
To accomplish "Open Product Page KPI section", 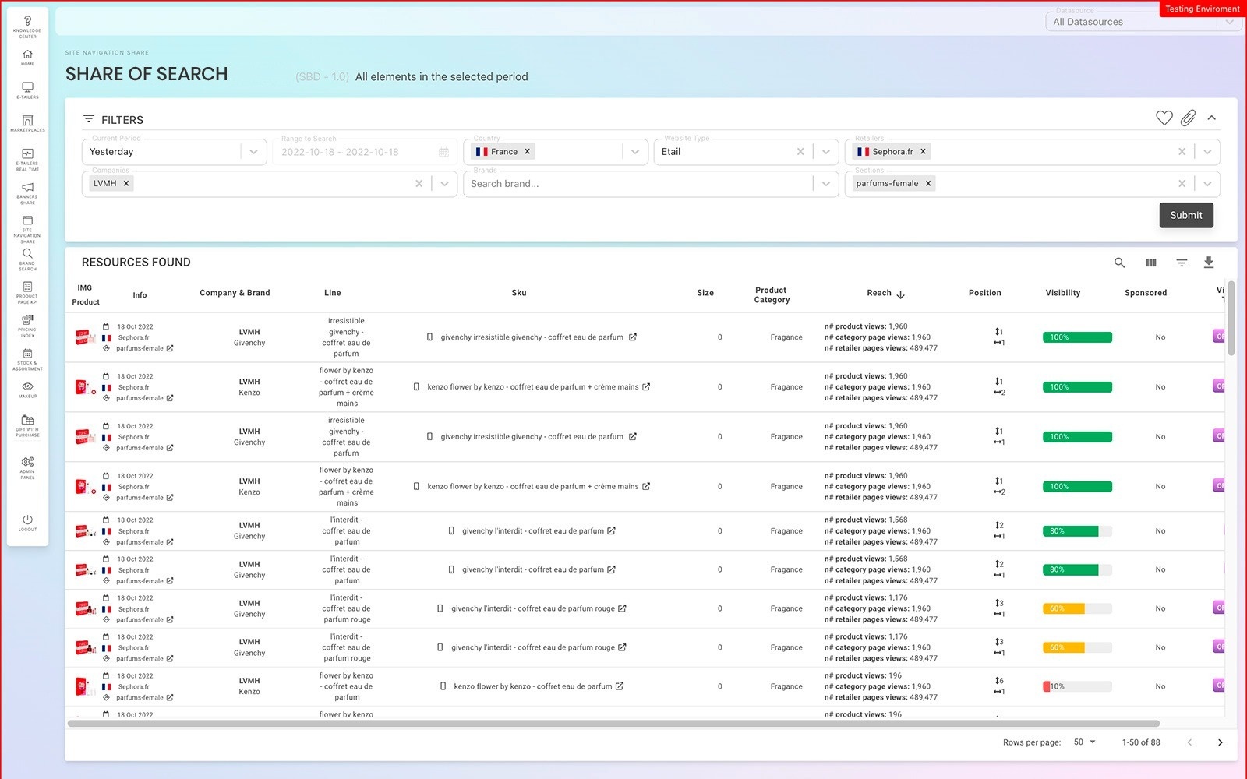I will point(27,293).
